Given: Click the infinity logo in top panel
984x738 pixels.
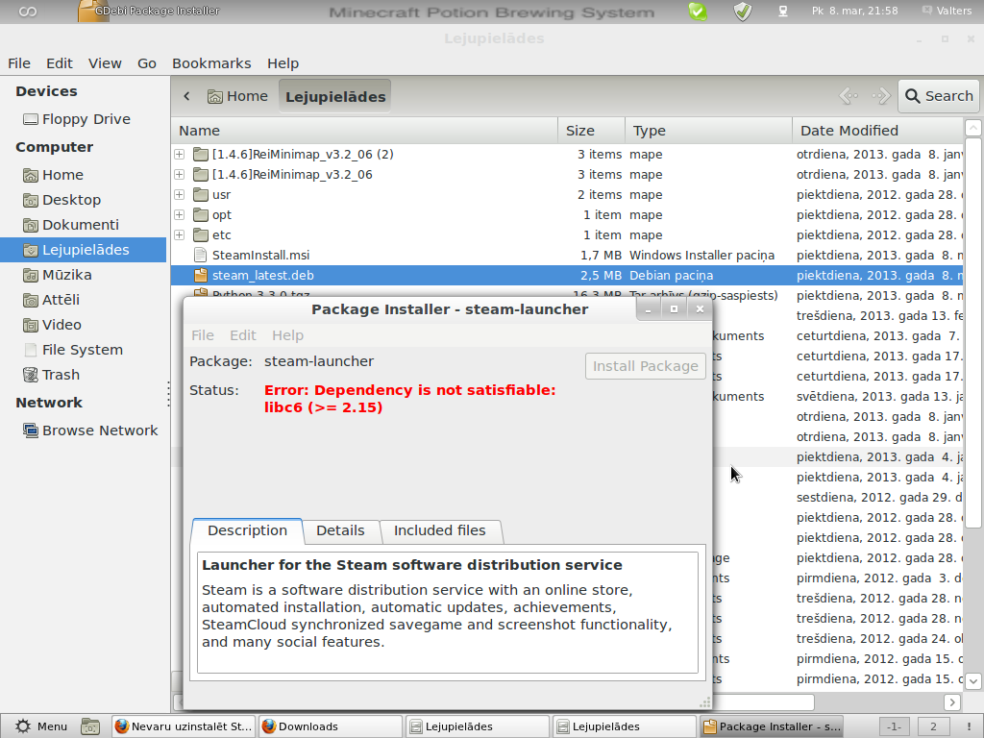Looking at the screenshot, I should pyautogui.click(x=27, y=12).
